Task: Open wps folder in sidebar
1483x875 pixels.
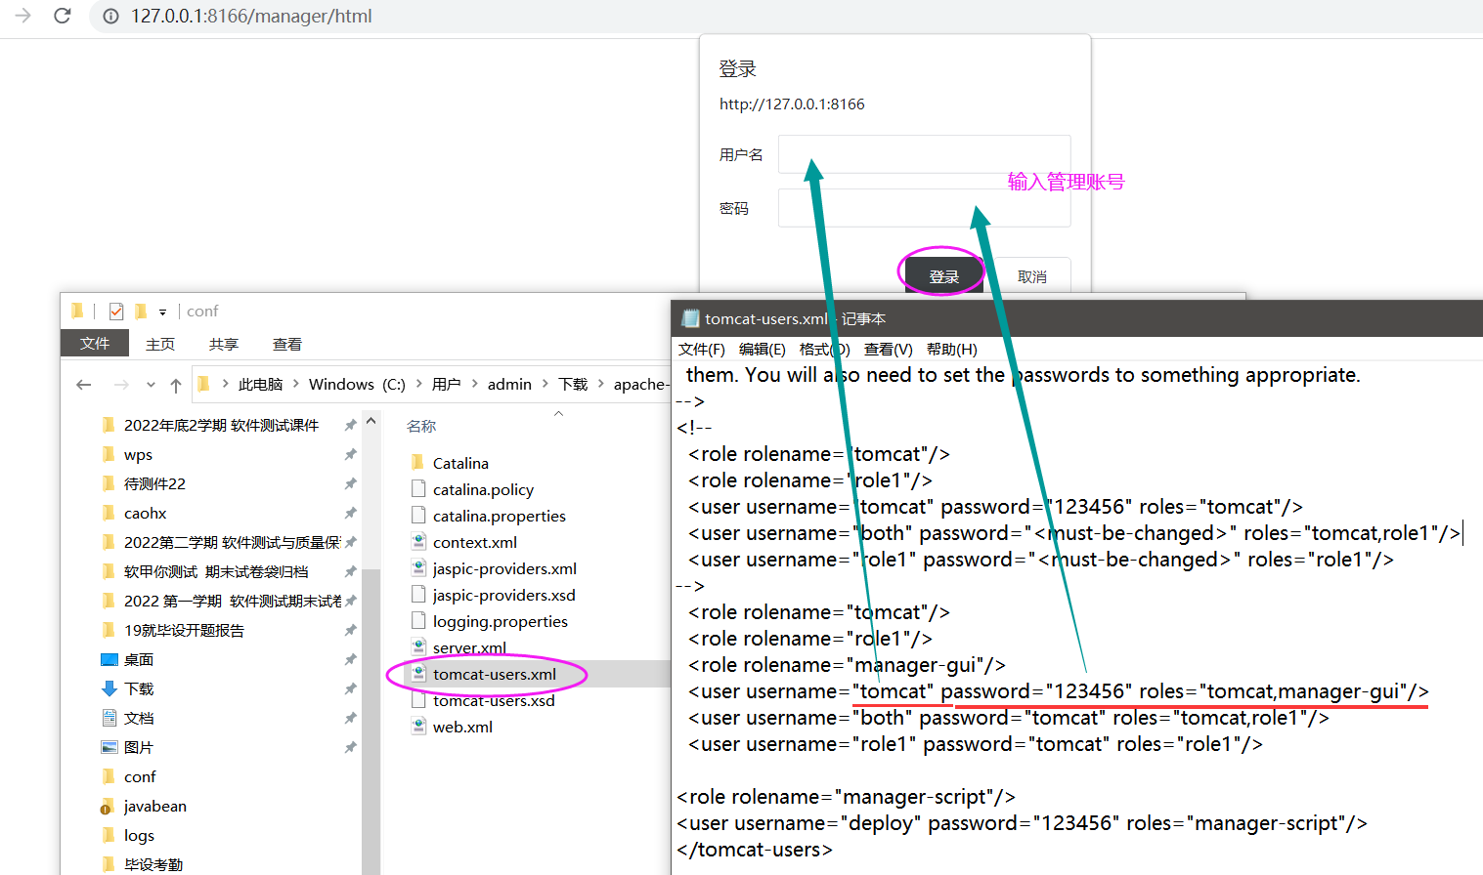Action: click(138, 454)
